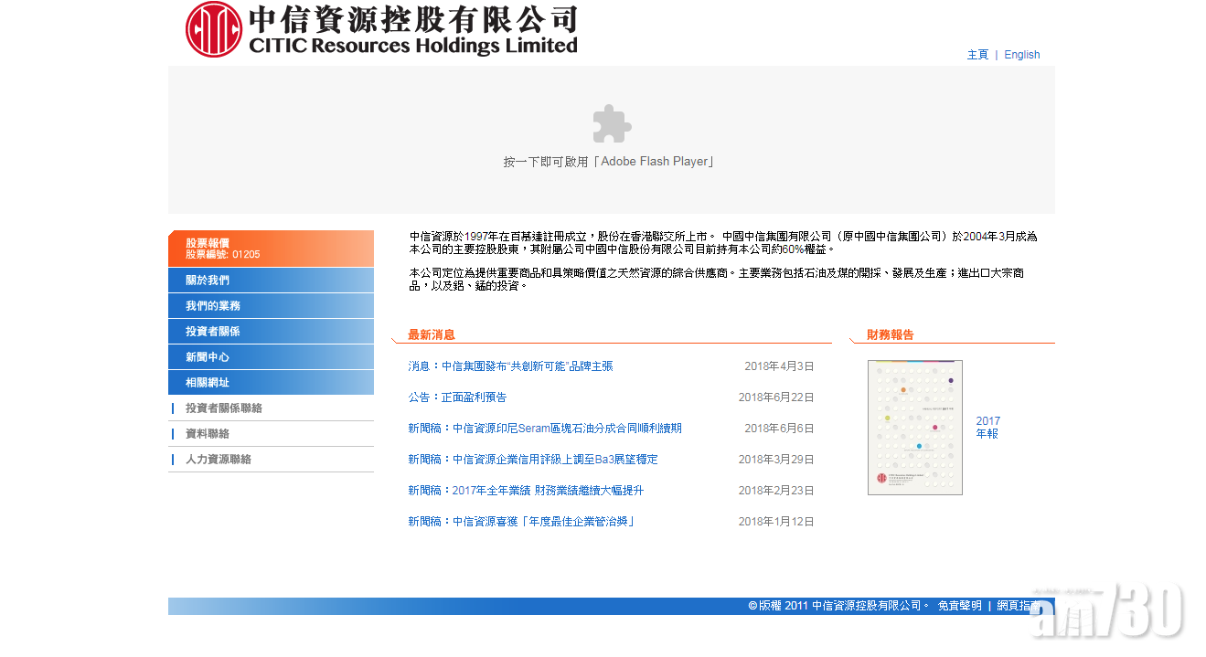Screen dimensions: 1206x657
Task: Switch language to English
Action: (x=1021, y=55)
